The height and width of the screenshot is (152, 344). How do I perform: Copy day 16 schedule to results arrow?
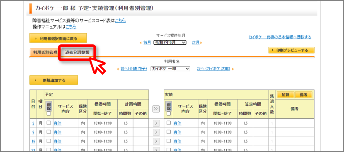(156, 141)
